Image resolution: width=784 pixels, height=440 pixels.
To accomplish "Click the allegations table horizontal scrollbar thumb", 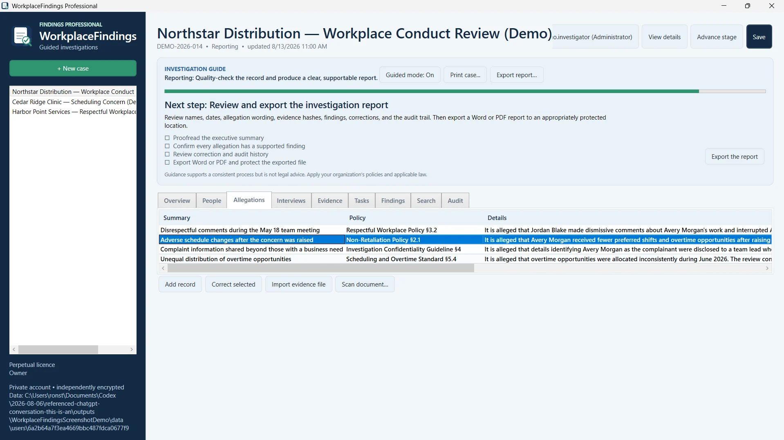I will pos(321,268).
